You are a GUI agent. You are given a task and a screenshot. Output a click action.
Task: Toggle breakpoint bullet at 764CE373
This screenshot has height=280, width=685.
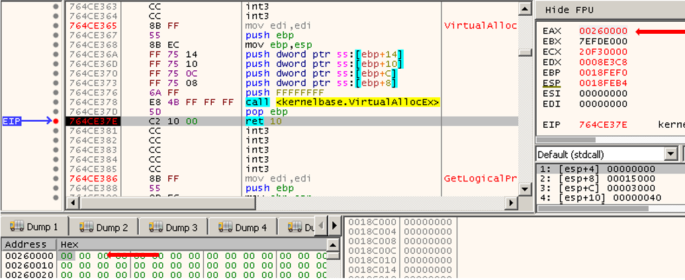(56, 83)
